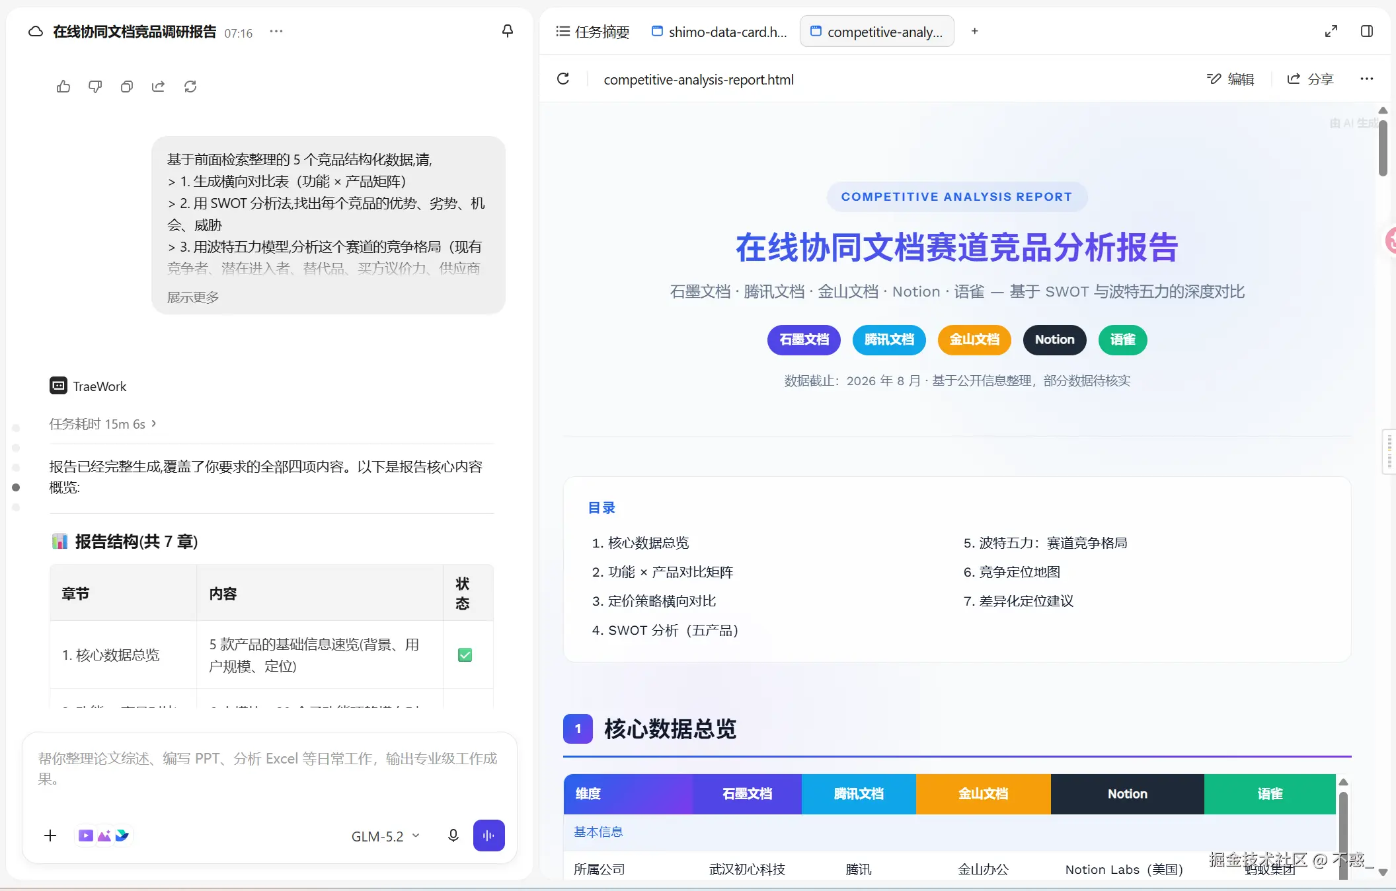Click the 金山办公 table cell
1396x891 pixels.
[984, 869]
